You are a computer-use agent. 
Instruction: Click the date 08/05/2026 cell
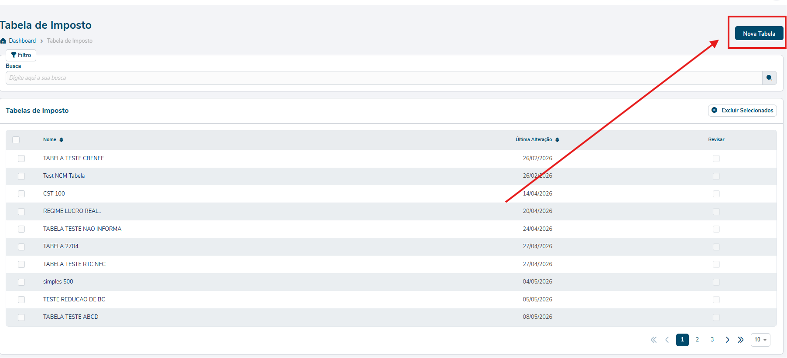tap(537, 317)
